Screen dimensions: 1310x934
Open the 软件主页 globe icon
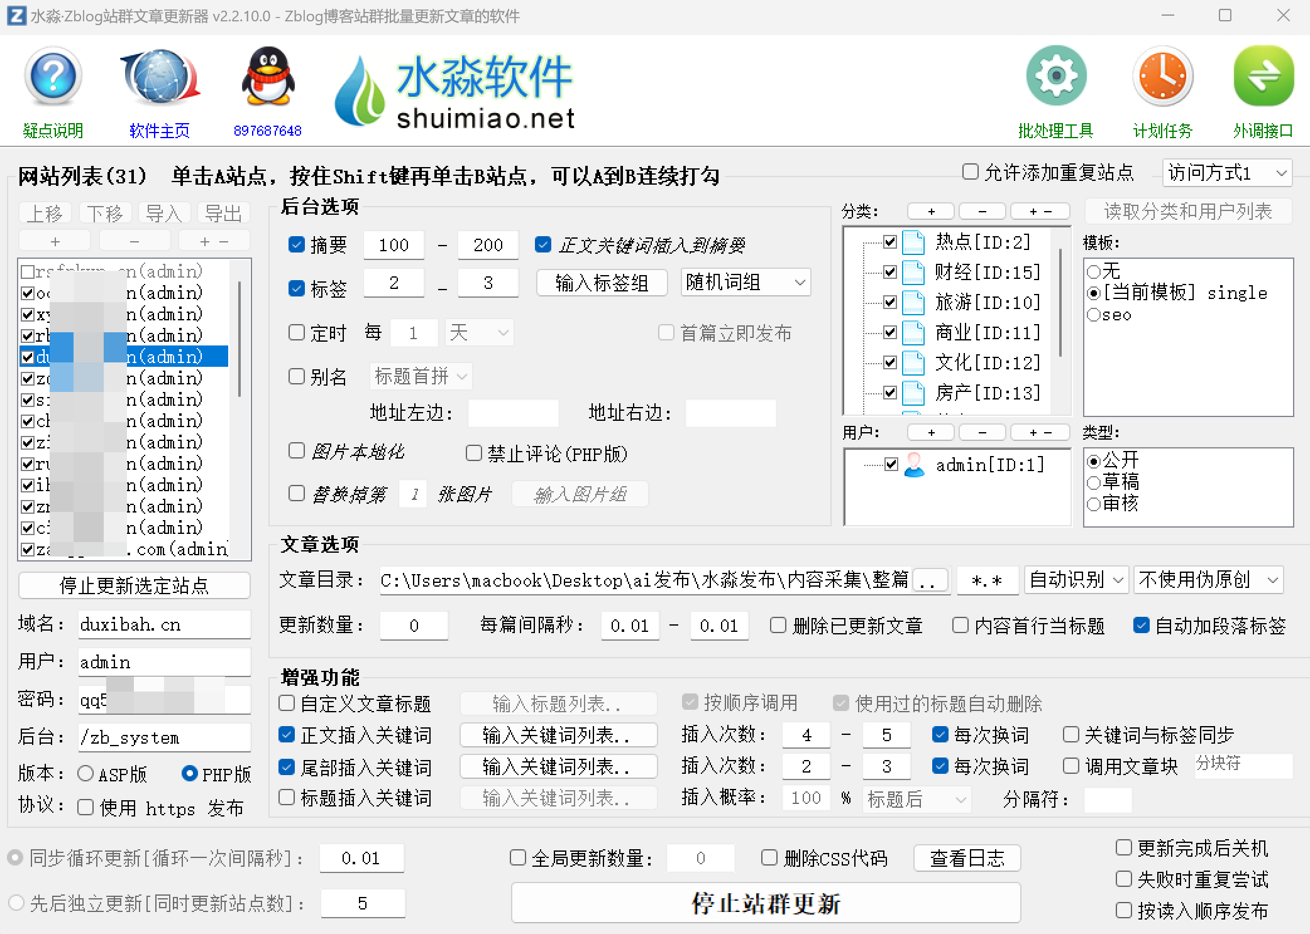[x=160, y=77]
